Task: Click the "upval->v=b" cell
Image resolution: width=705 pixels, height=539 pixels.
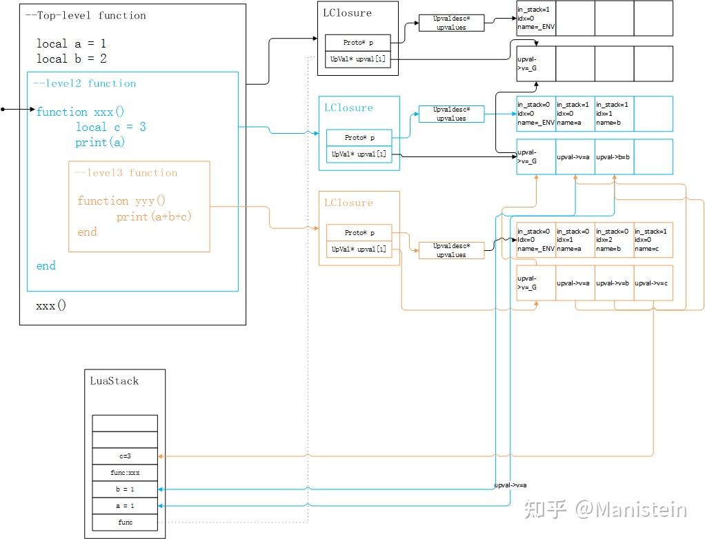Action: [x=614, y=283]
